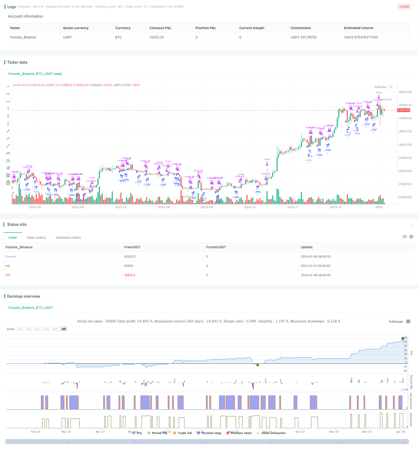Open the chart hamburger export menu
This screenshot has height=451, width=418.
(408, 322)
